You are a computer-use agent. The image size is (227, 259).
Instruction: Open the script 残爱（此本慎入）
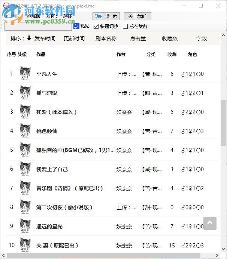(57, 112)
